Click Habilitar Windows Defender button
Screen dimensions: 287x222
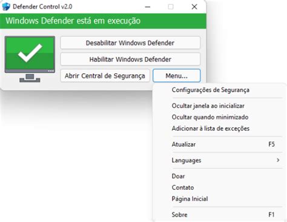click(x=130, y=59)
